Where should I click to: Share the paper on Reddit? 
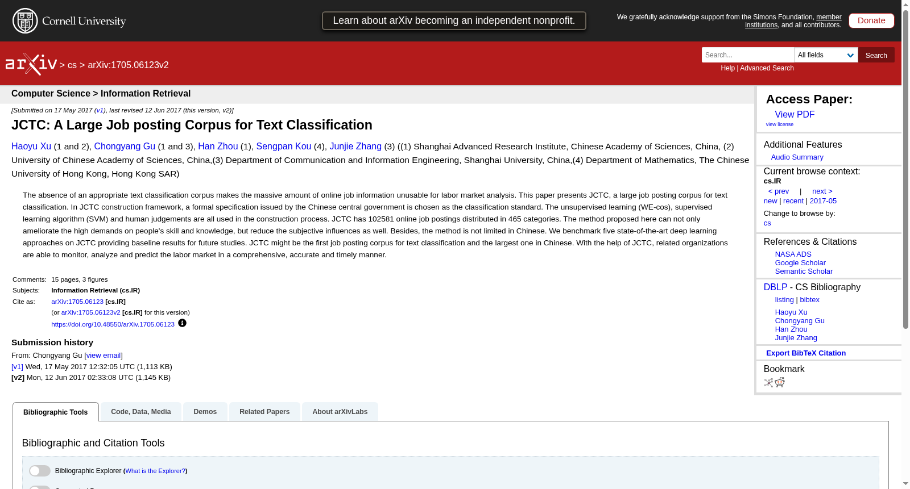click(x=780, y=382)
